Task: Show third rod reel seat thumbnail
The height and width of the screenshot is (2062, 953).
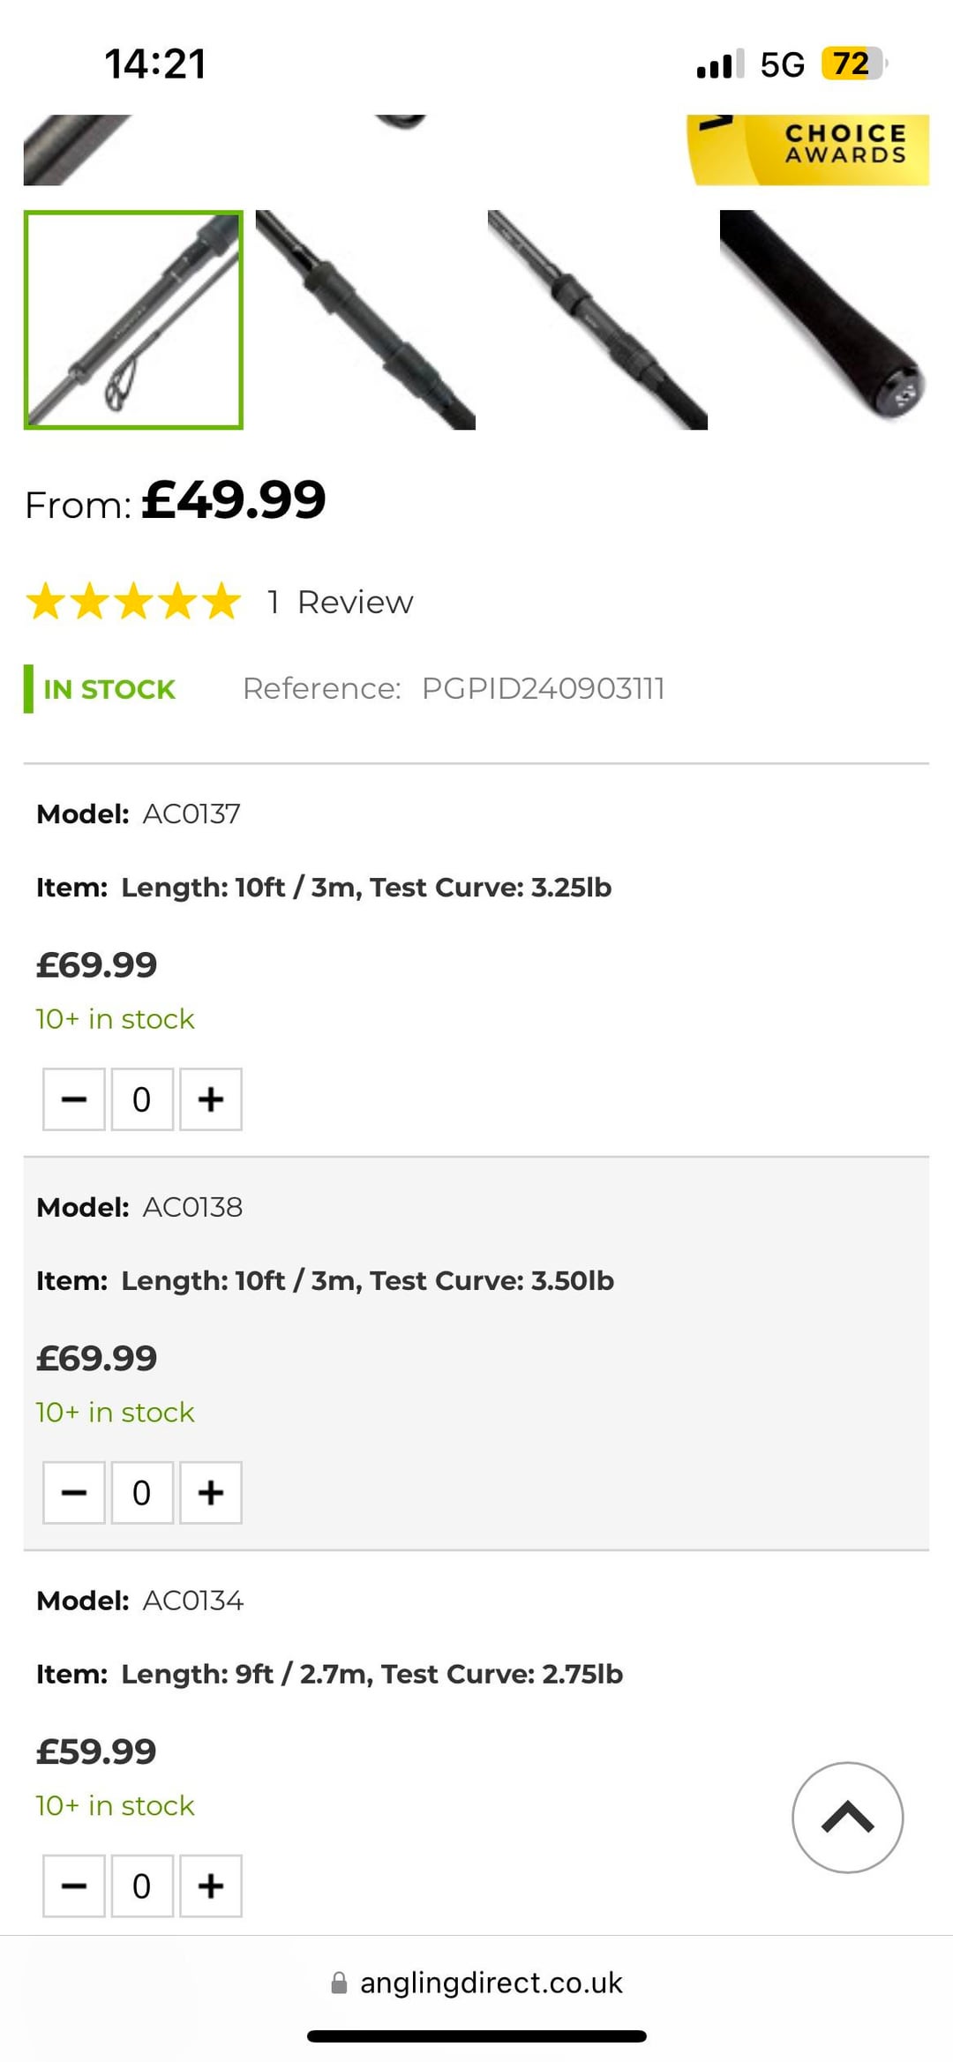Action: 597,320
